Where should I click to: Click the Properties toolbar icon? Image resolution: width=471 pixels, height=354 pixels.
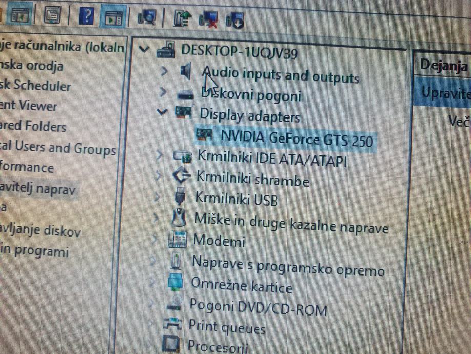coord(52,16)
